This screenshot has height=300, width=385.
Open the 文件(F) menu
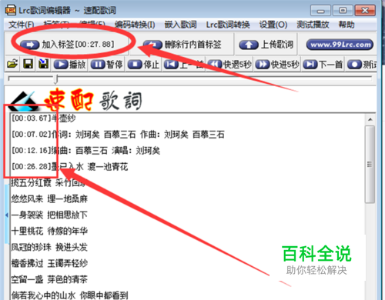tap(22, 25)
